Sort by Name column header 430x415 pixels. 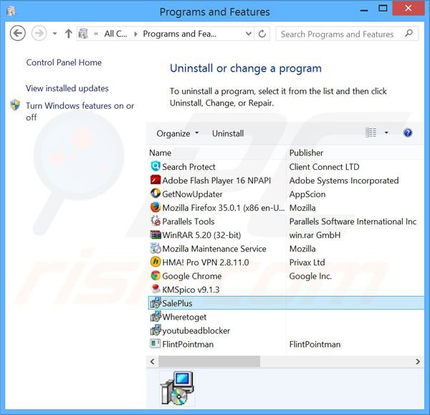point(160,153)
